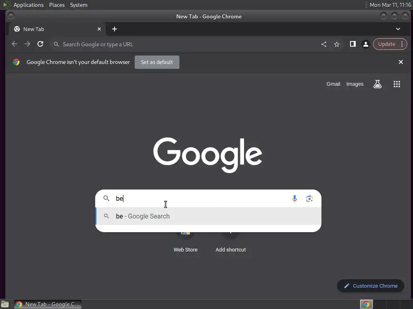Open the System menu

point(79,5)
